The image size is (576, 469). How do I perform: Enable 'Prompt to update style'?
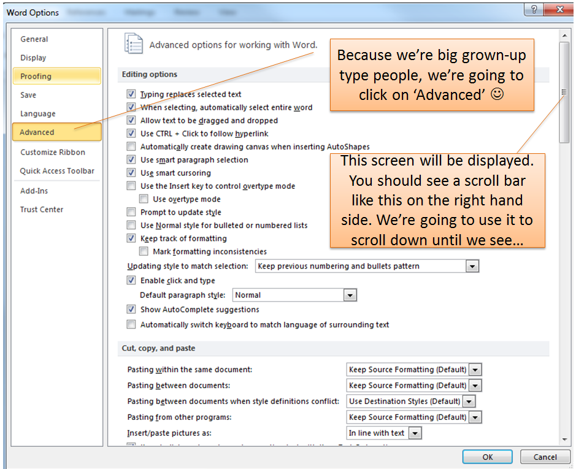131,212
